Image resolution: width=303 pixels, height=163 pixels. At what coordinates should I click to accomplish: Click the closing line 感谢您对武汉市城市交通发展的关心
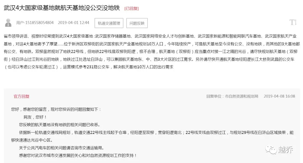[78, 155]
